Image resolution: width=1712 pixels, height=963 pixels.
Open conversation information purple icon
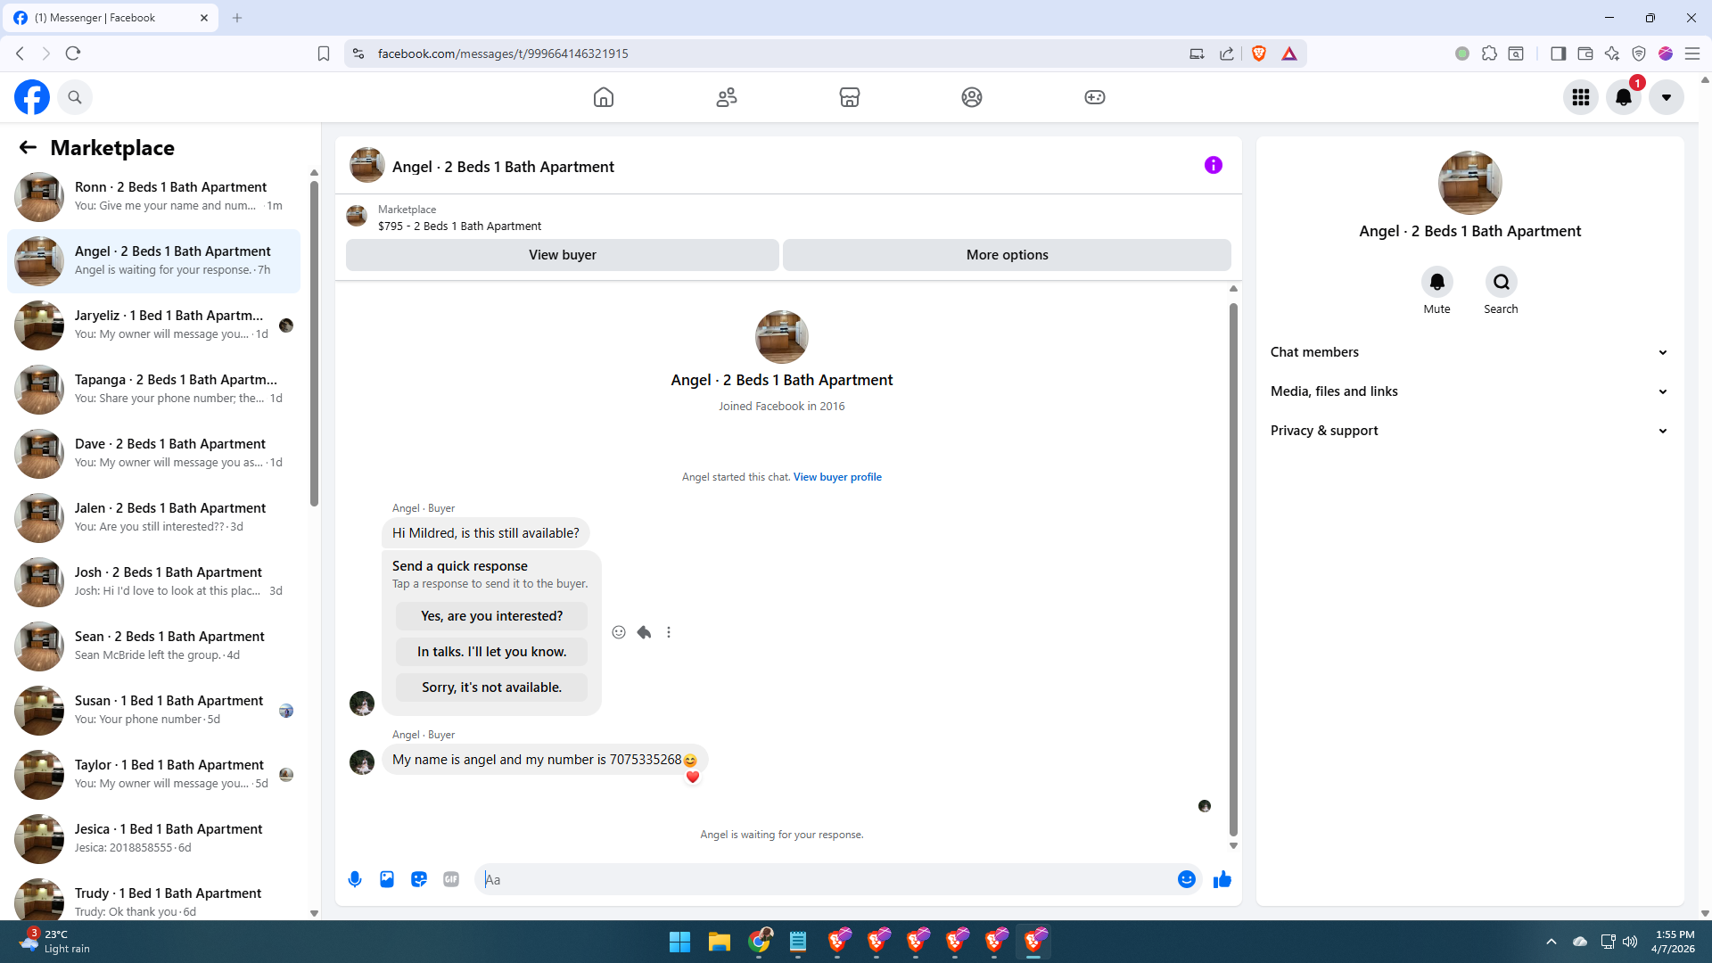[x=1214, y=165]
